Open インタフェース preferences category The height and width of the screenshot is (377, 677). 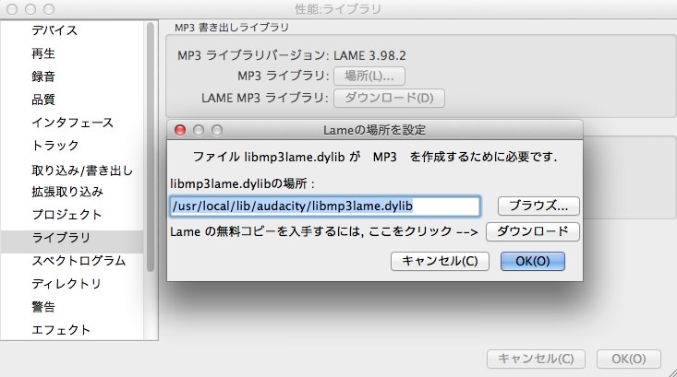point(73,123)
